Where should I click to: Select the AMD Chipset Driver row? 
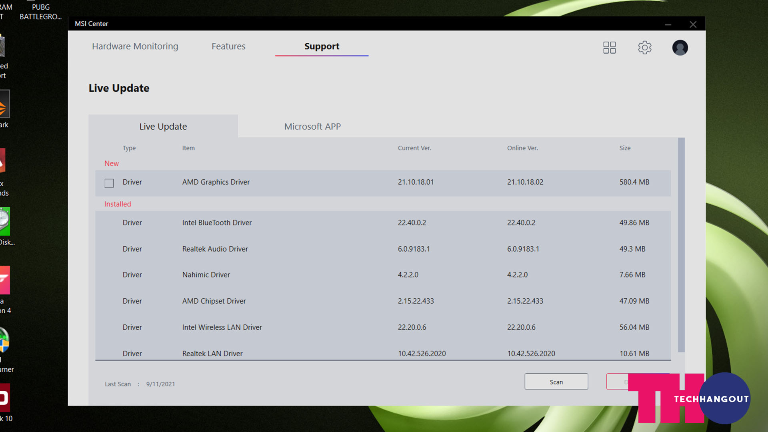(383, 301)
